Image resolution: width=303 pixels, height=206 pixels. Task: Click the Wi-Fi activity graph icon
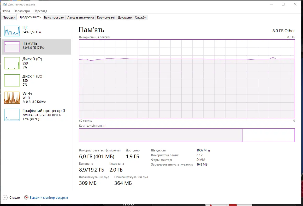(x=12, y=98)
